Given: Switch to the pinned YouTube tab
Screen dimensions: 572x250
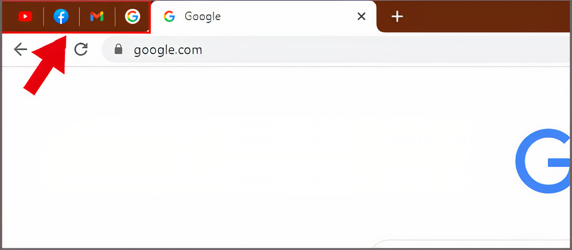Looking at the screenshot, I should (25, 16).
